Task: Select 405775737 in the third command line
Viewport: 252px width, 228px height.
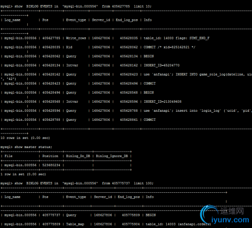Action: 121,183
